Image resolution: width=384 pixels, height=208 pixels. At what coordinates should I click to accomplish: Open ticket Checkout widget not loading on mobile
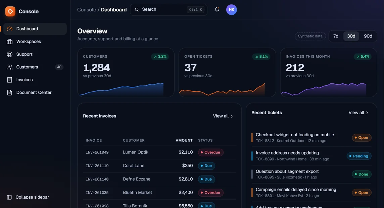pyautogui.click(x=295, y=135)
